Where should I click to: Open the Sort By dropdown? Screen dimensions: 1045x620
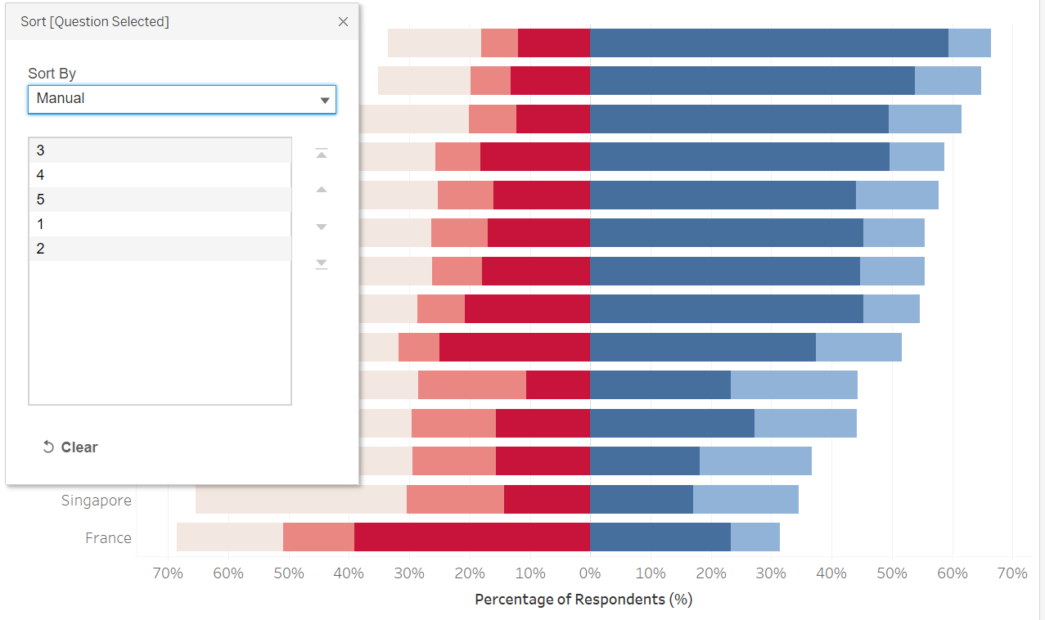click(182, 99)
